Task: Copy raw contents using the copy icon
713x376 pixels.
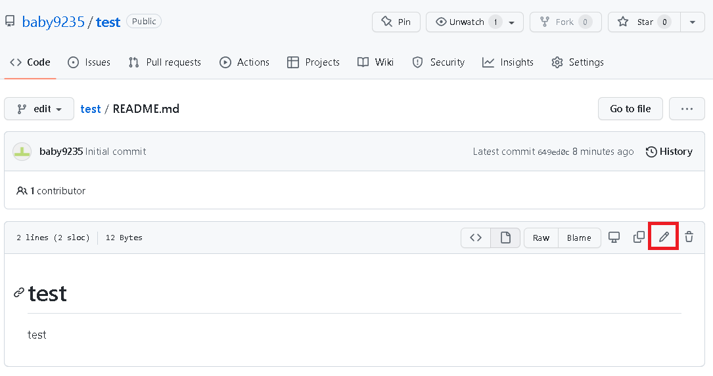Action: coord(639,237)
